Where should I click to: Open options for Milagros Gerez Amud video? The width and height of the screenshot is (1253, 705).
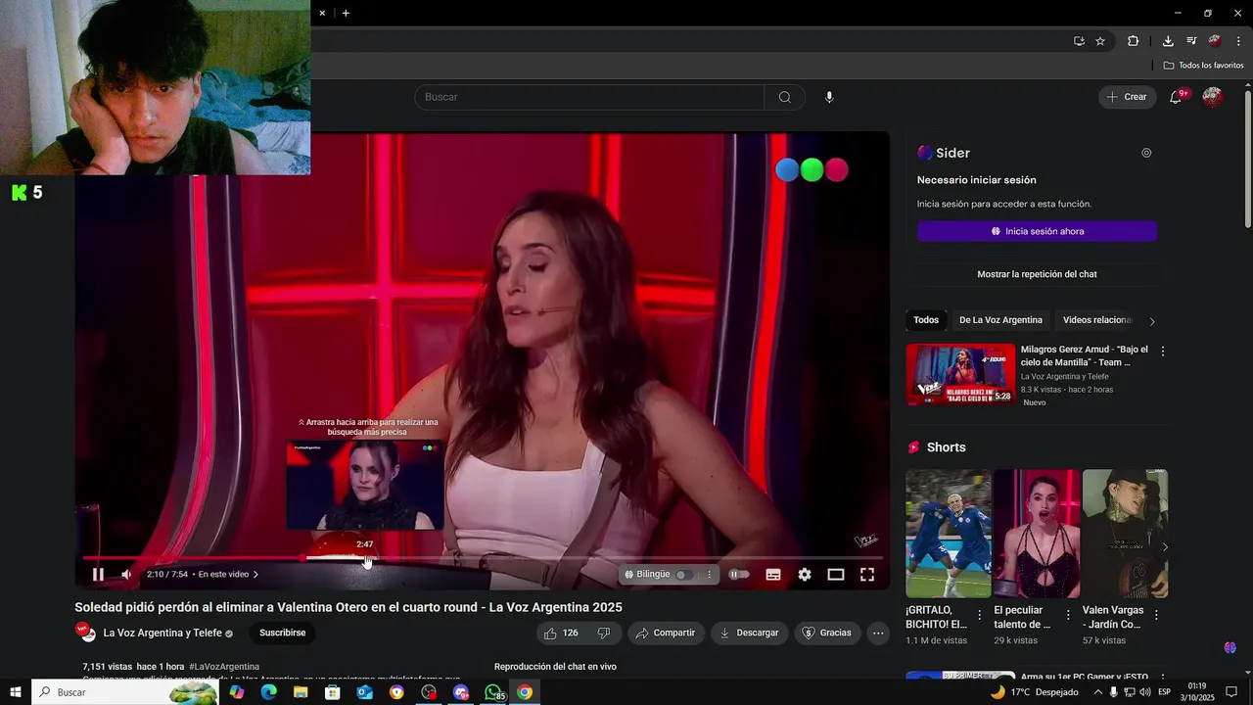click(1163, 351)
